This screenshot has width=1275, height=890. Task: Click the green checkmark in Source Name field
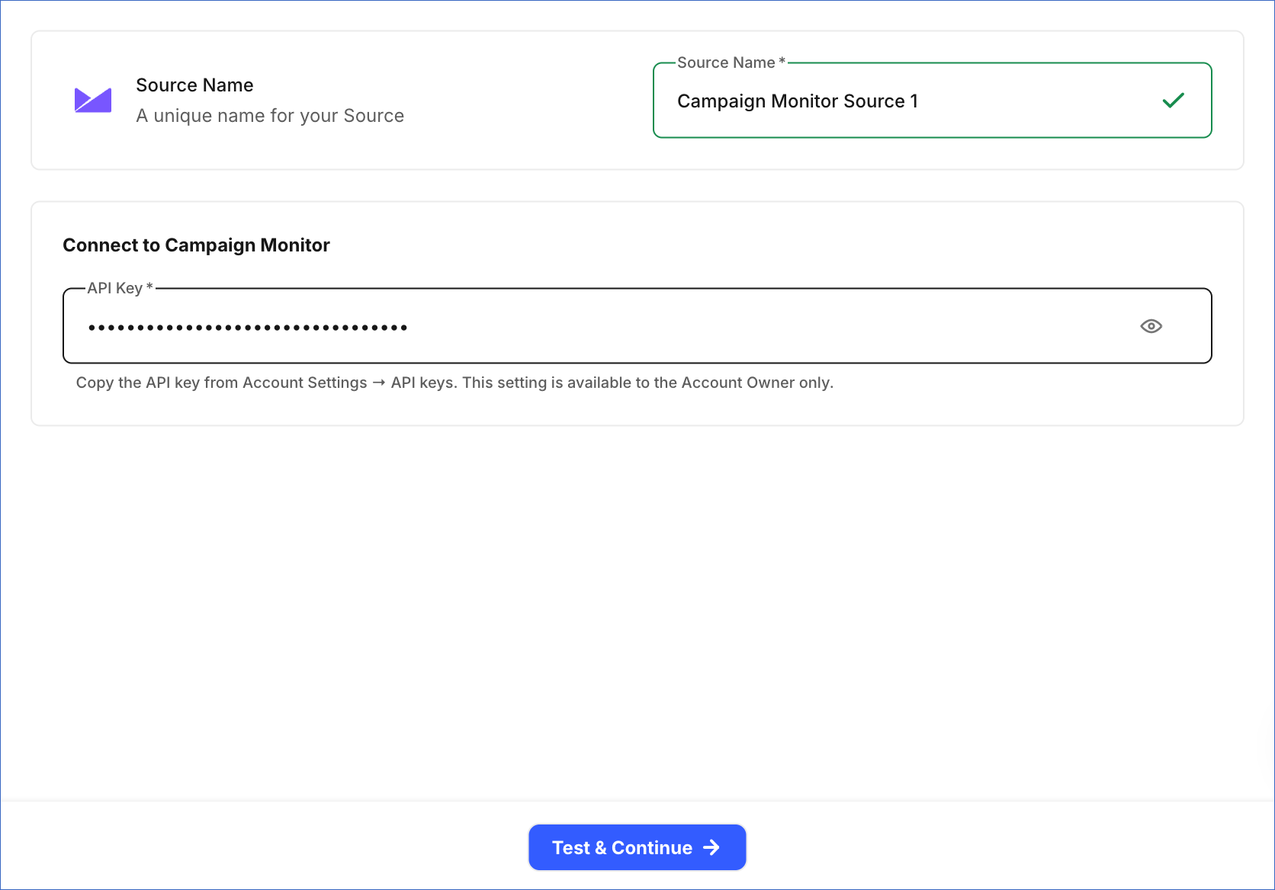pyautogui.click(x=1173, y=100)
